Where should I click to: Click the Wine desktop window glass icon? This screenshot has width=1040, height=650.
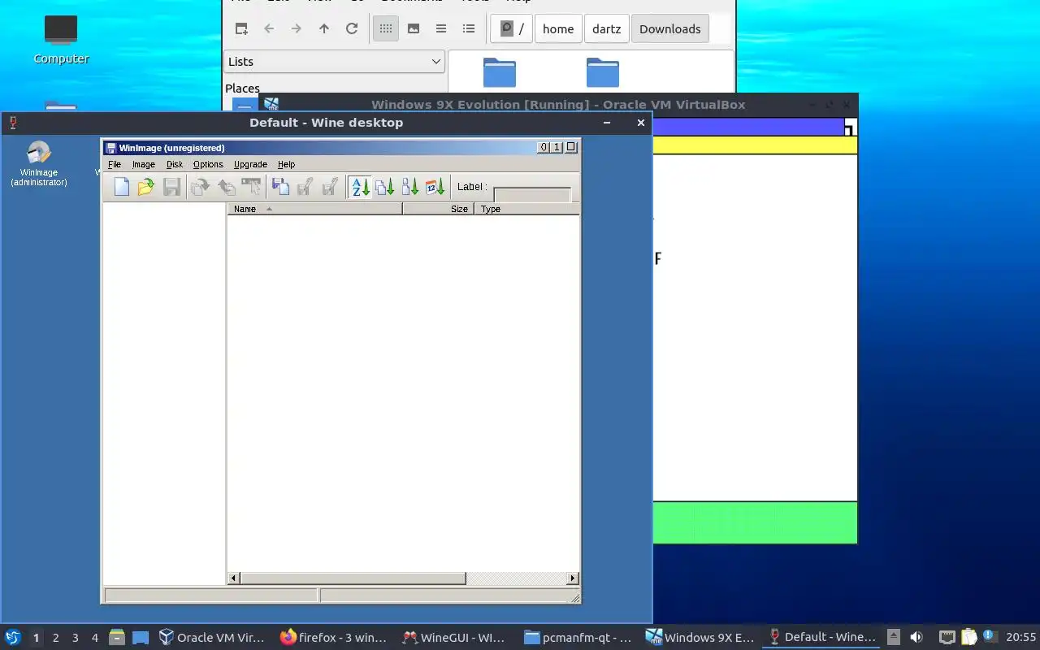[x=12, y=123]
